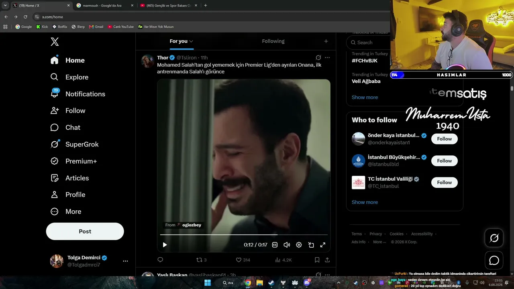Open video playback settings gear
The image size is (514, 289).
[299, 245]
